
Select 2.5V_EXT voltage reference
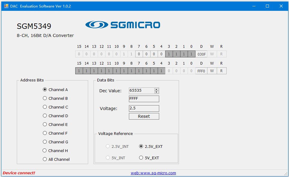coord(151,146)
